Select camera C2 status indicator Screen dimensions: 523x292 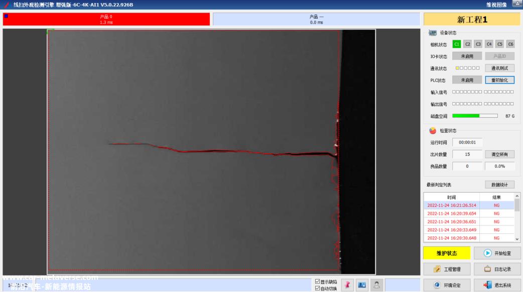pyautogui.click(x=468, y=44)
